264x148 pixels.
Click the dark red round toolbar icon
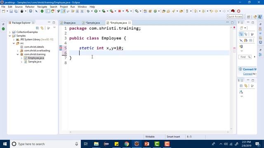233,11
